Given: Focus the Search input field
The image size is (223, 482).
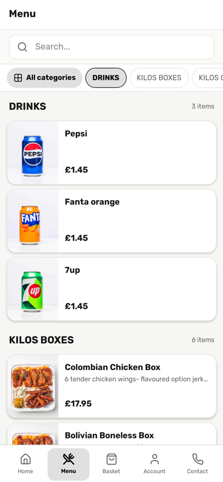Looking at the screenshot, I should click(111, 47).
